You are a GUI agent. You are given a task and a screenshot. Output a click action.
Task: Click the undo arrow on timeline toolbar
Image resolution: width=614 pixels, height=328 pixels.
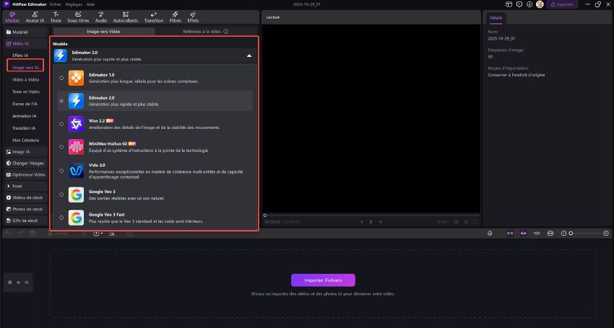point(8,234)
